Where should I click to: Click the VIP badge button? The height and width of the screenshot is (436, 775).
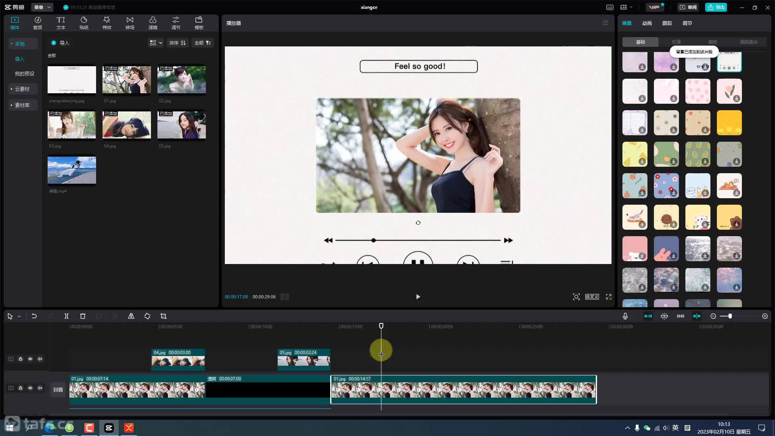click(x=654, y=7)
